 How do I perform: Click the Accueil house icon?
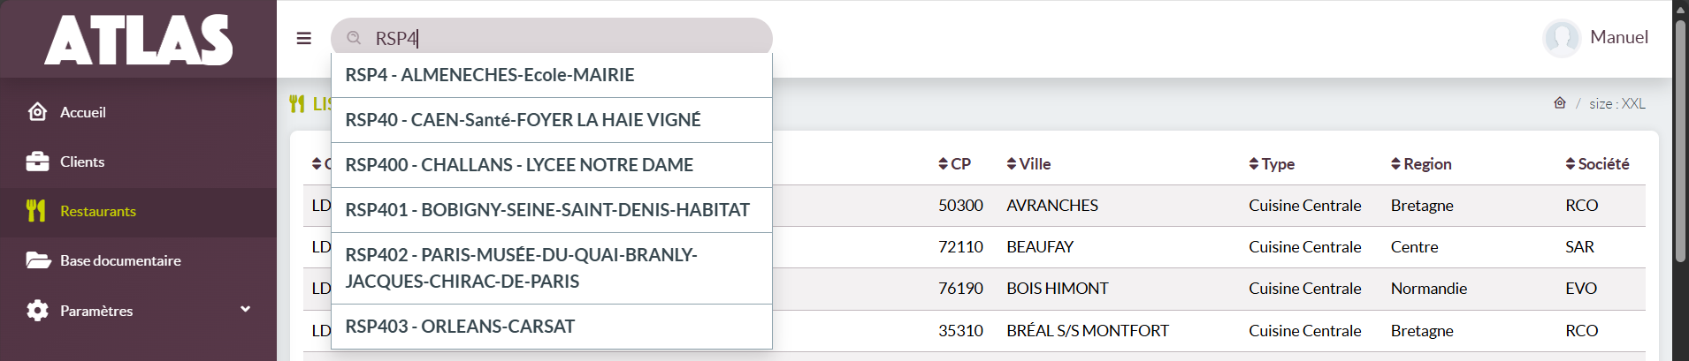(37, 112)
